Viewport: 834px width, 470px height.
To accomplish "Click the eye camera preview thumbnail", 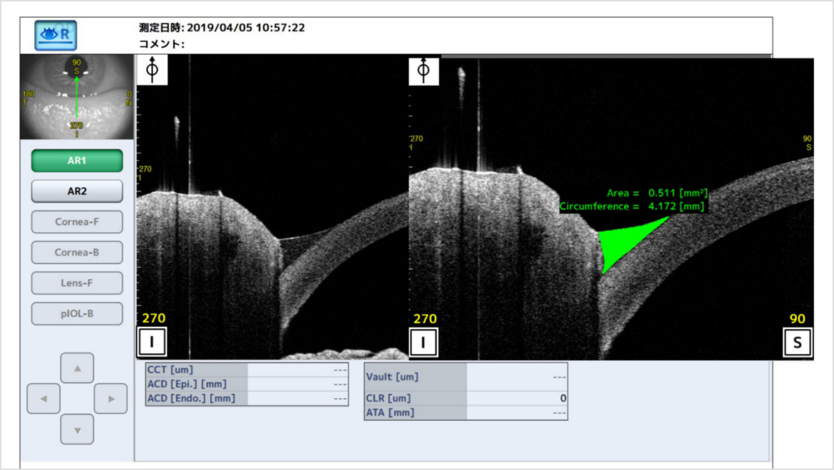I will 77,97.
